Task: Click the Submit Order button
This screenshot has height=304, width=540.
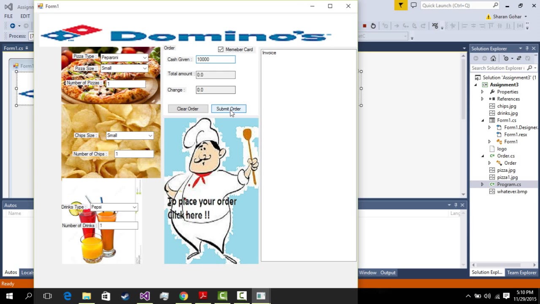Action: point(228,109)
